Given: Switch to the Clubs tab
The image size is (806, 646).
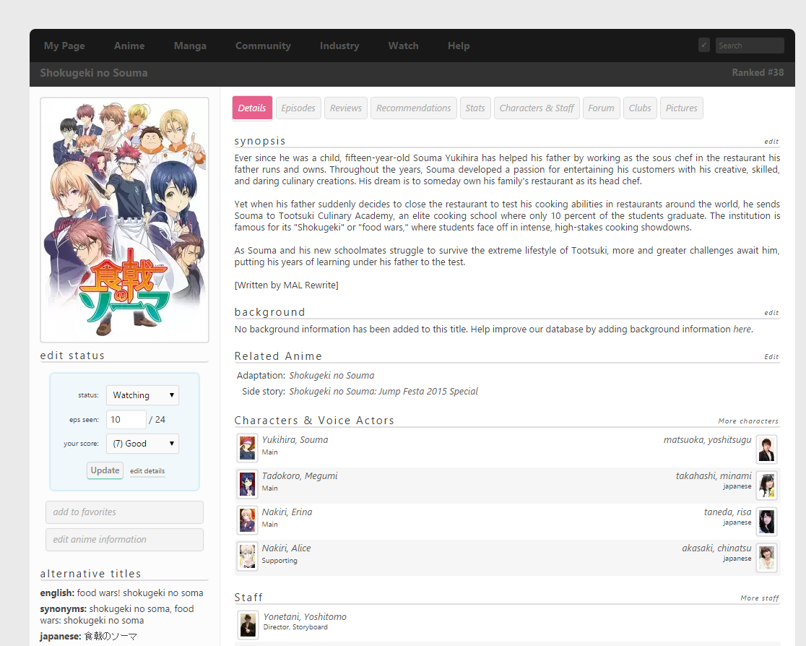Looking at the screenshot, I should click(x=639, y=108).
